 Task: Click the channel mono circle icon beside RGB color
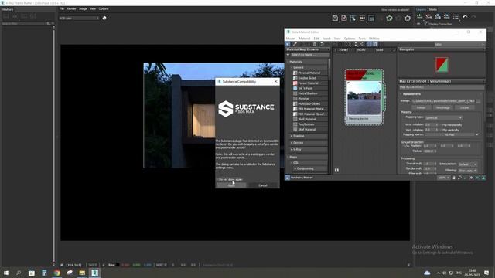pos(104,18)
